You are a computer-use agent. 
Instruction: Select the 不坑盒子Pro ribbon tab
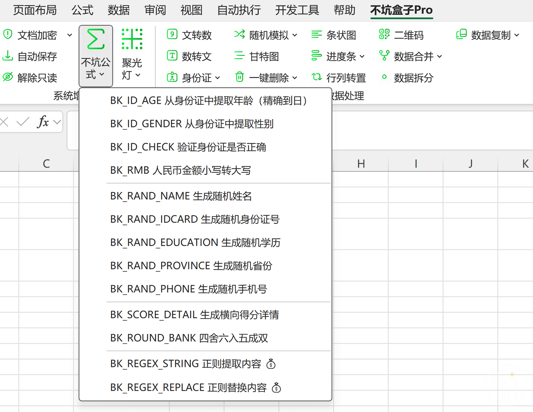(401, 10)
